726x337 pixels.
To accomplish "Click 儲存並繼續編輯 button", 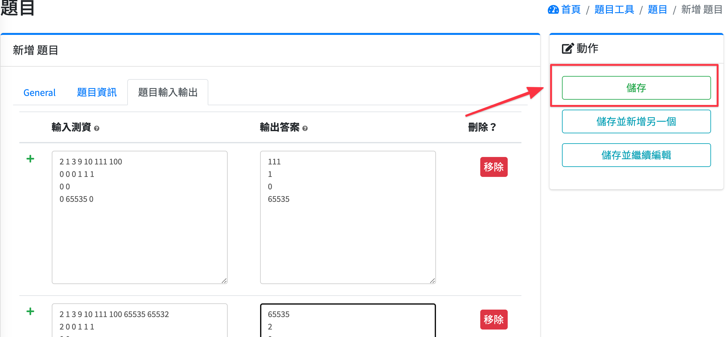I will coord(636,155).
